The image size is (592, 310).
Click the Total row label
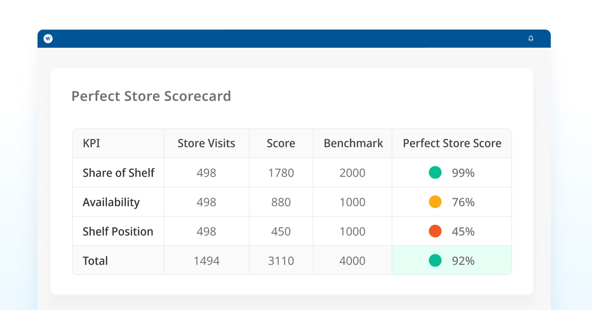[x=95, y=260]
